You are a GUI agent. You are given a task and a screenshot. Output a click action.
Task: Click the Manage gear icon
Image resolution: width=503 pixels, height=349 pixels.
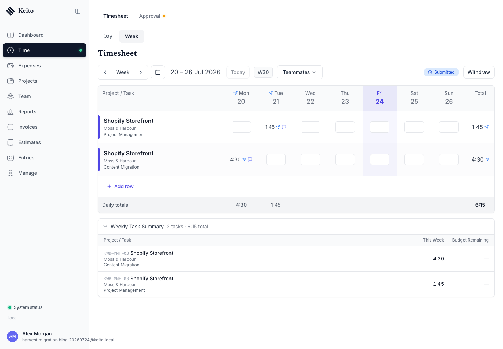10,173
